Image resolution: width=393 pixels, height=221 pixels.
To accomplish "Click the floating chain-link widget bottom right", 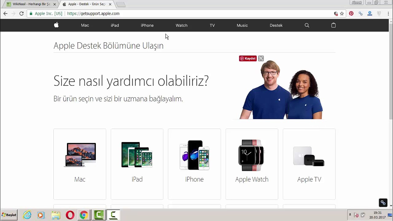I will tap(383, 203).
